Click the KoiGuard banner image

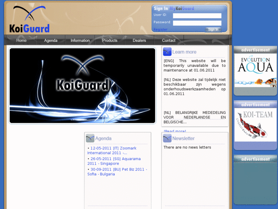tap(83, 86)
